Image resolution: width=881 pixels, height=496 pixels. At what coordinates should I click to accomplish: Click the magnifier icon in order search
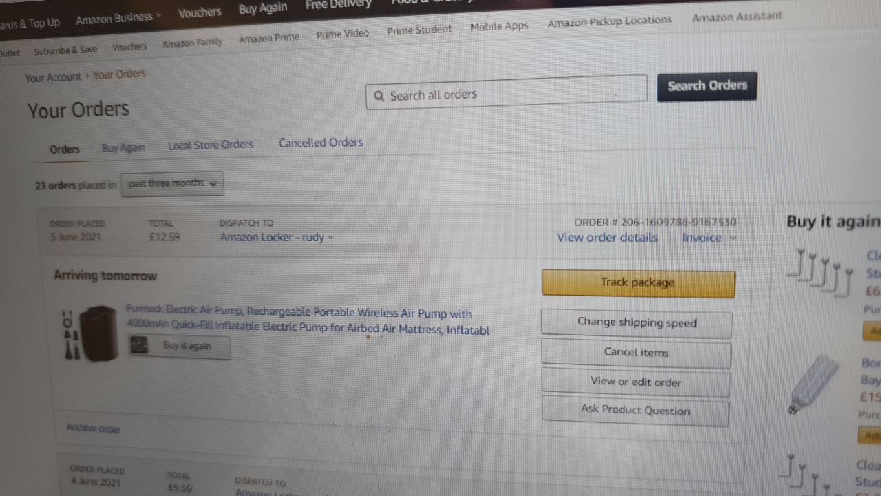[379, 96]
